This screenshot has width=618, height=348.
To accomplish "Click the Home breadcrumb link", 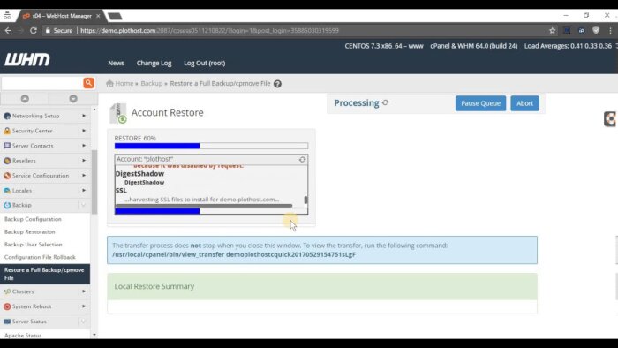I will point(124,84).
